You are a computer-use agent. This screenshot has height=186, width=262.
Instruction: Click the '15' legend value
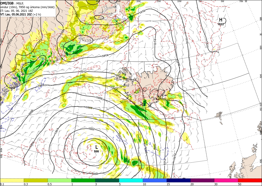pyautogui.click(x=168, y=184)
